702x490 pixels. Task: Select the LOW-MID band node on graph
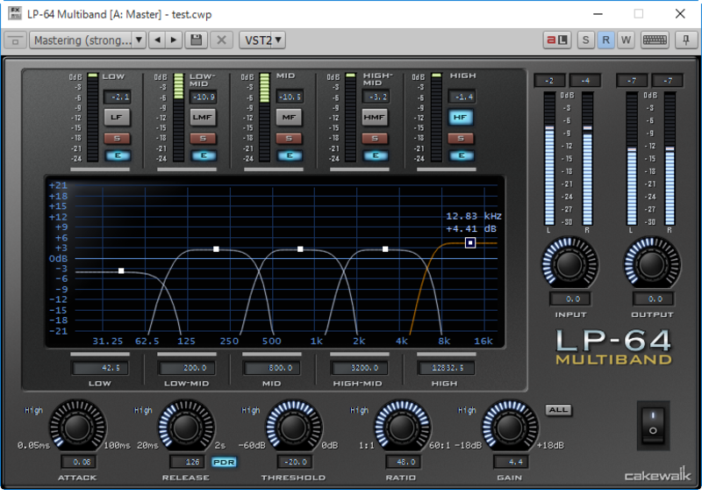click(x=216, y=249)
